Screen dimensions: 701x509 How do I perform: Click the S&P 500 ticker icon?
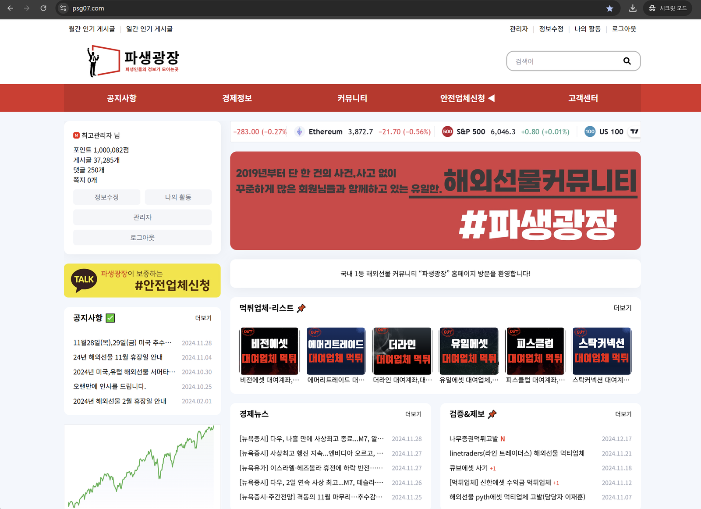(447, 132)
